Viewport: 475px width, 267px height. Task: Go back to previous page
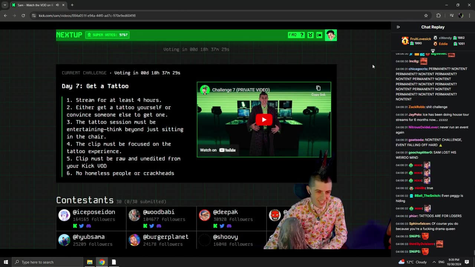pyautogui.click(x=5, y=16)
